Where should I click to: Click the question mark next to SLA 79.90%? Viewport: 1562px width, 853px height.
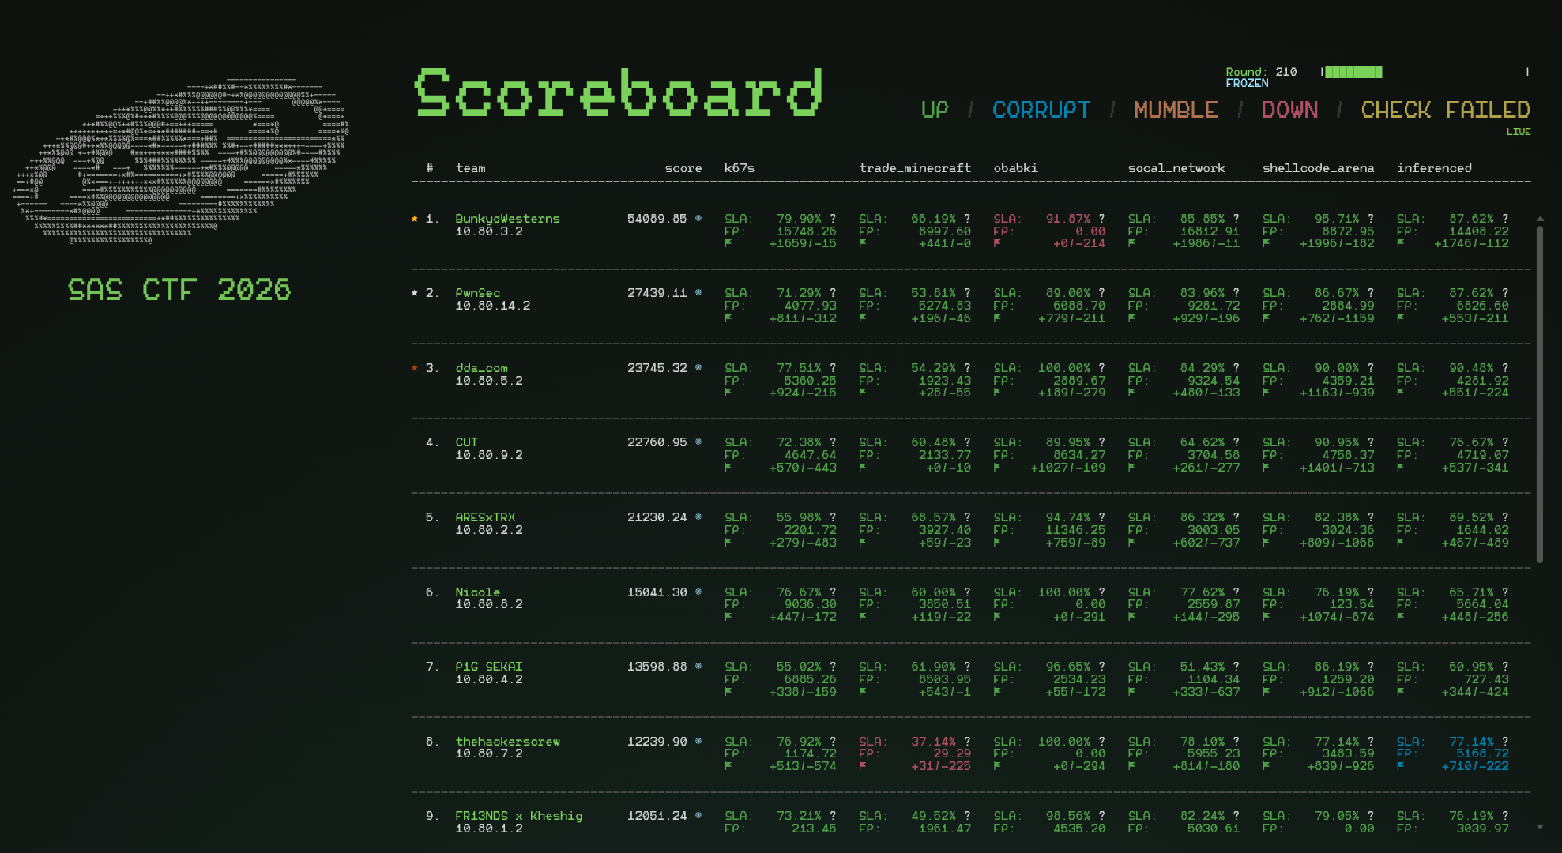(x=833, y=219)
